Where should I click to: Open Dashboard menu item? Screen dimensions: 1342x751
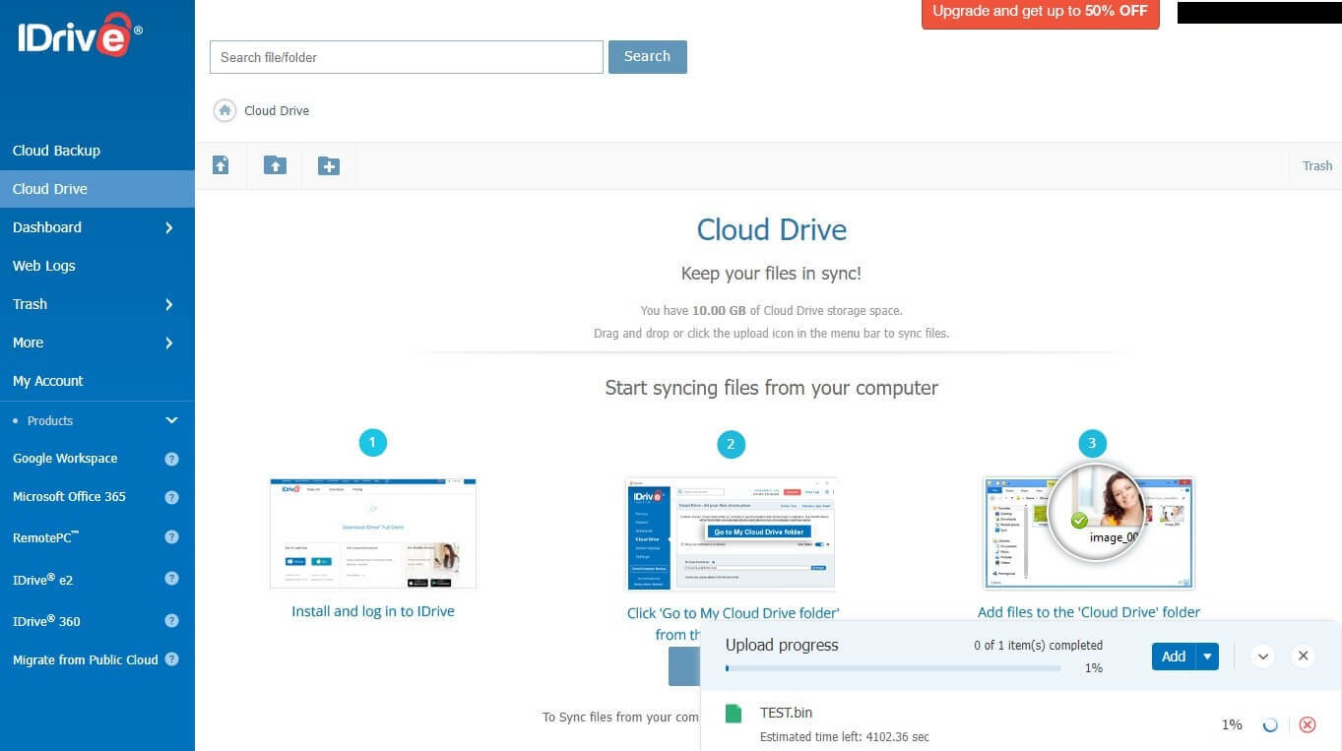tap(47, 227)
